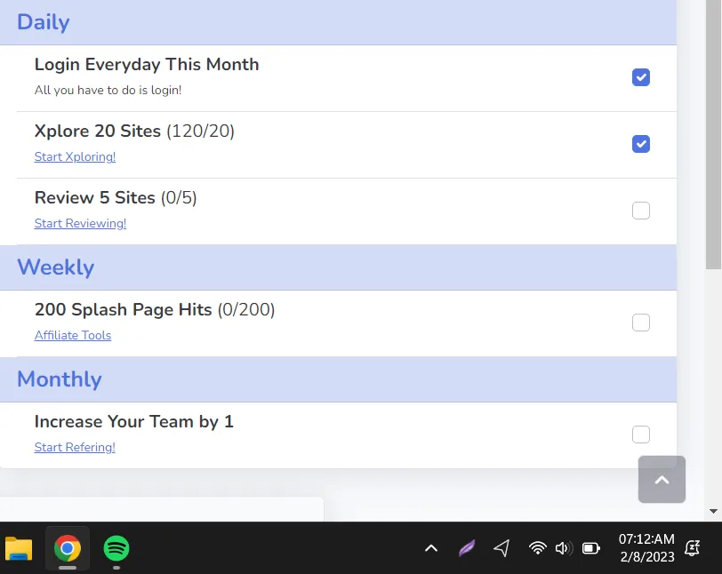Switch to Chrome in the taskbar
722x574 pixels.
point(68,548)
